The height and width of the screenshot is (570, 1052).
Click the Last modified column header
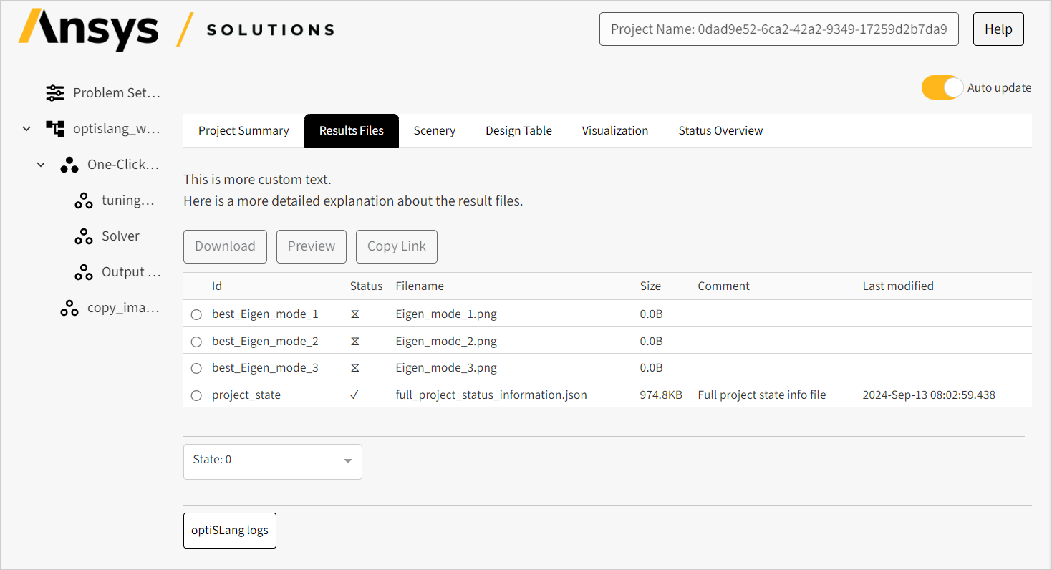coord(898,286)
